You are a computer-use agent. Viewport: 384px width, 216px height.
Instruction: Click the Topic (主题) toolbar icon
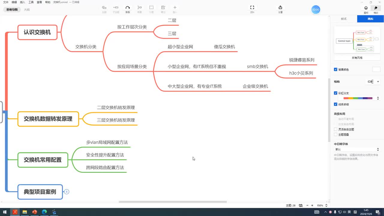click(x=104, y=7)
